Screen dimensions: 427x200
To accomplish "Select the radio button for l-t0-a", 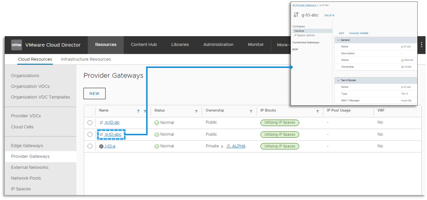I will point(90,146).
